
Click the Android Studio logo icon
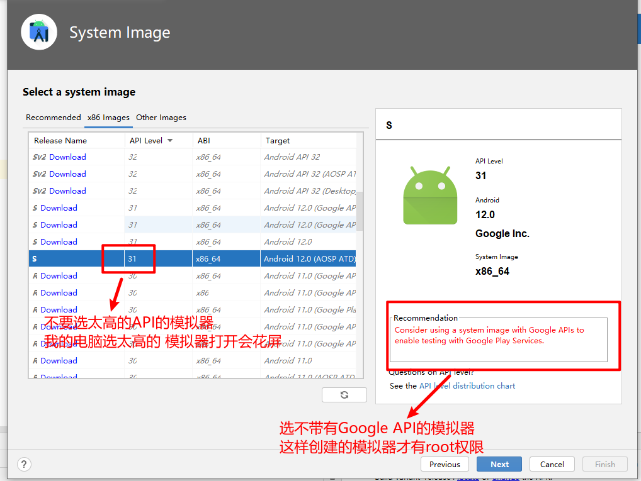pos(39,32)
